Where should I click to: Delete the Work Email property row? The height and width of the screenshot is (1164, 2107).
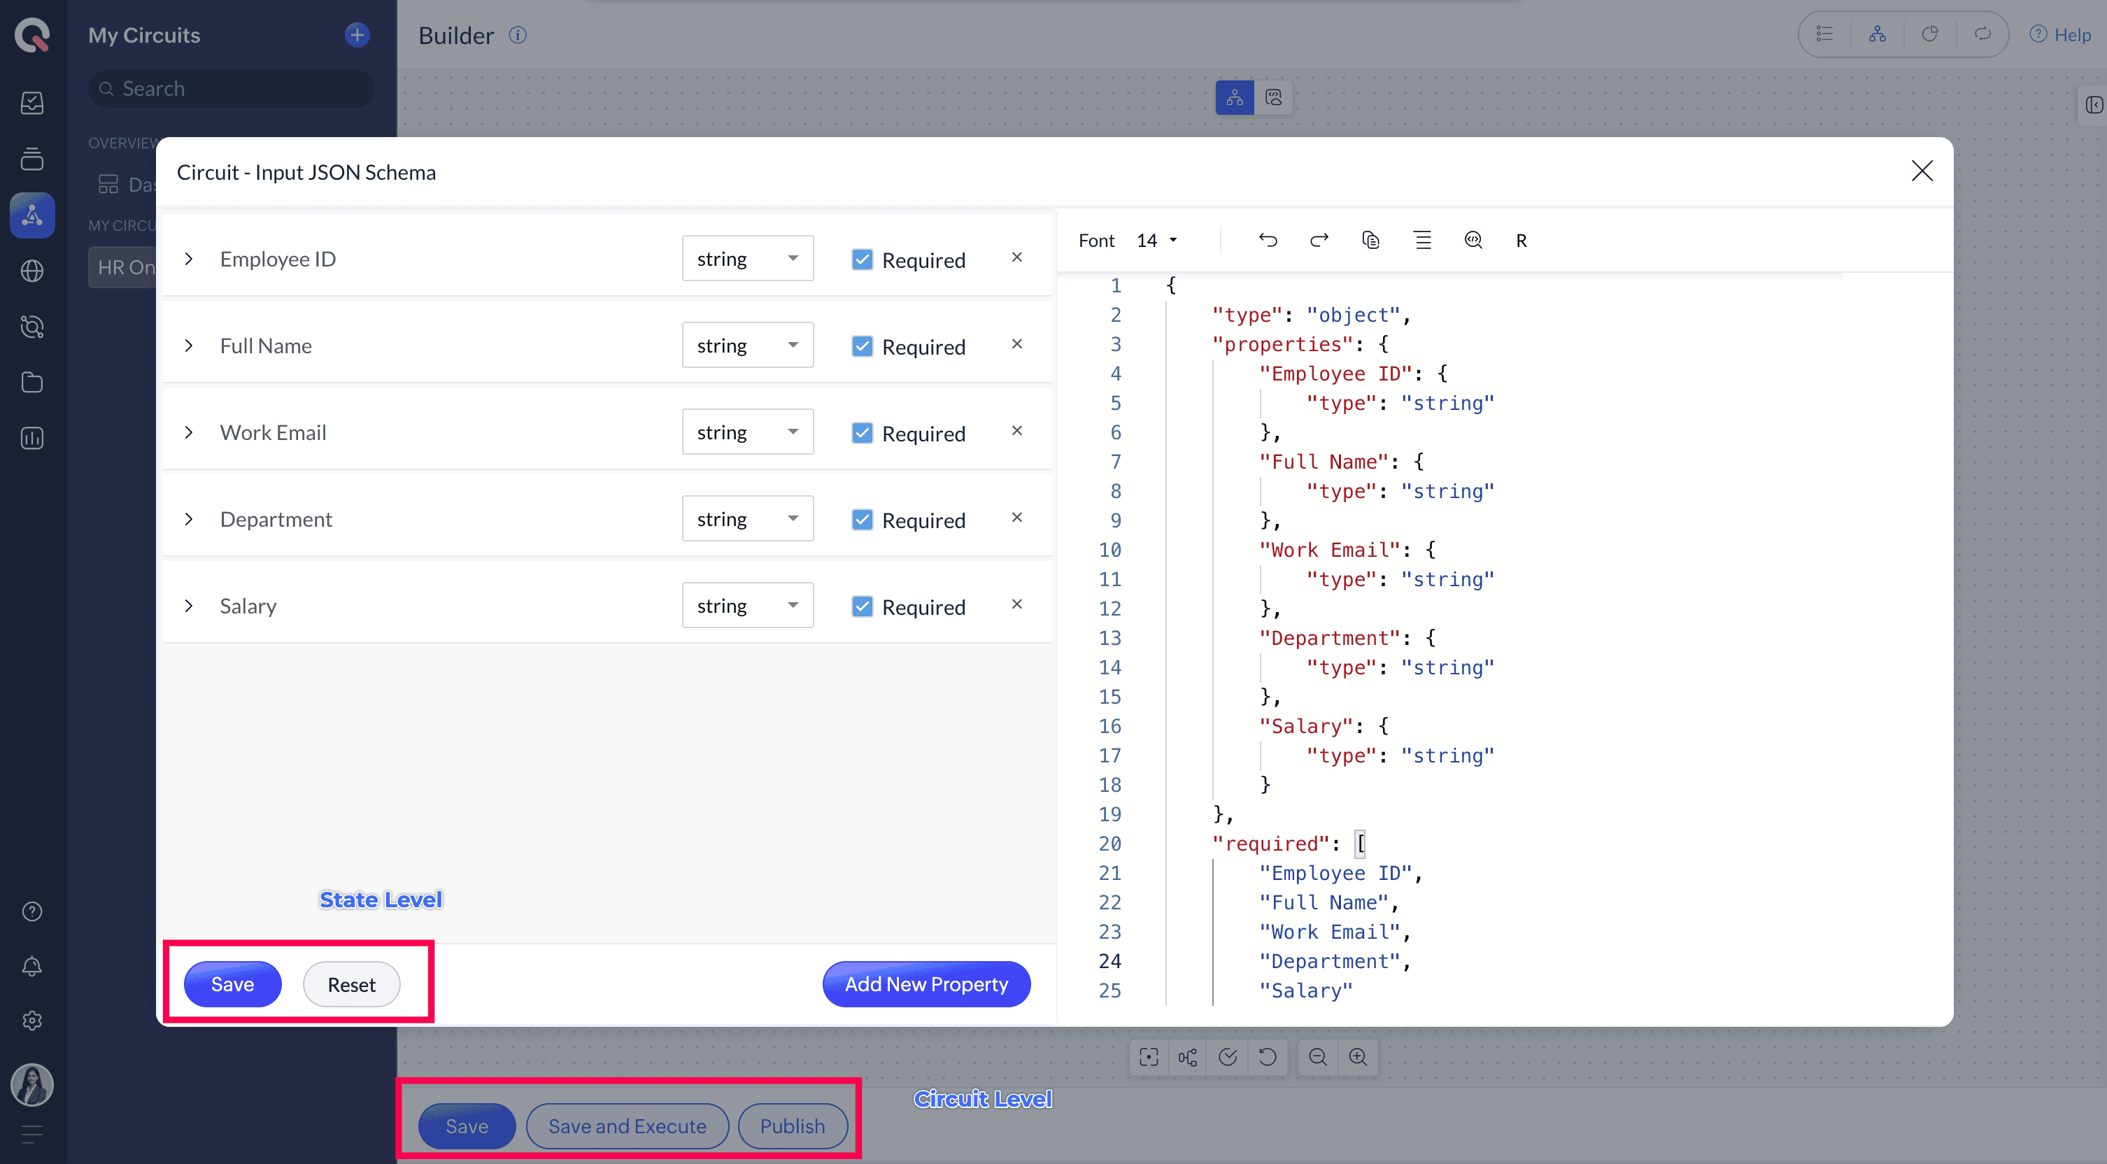pyautogui.click(x=1016, y=431)
